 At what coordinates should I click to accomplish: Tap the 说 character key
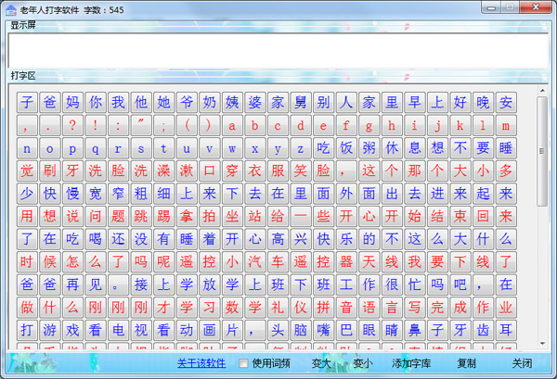coord(72,216)
